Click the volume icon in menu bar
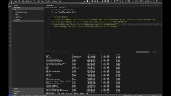The width and height of the screenshot is (171, 96). tap(122, 1)
